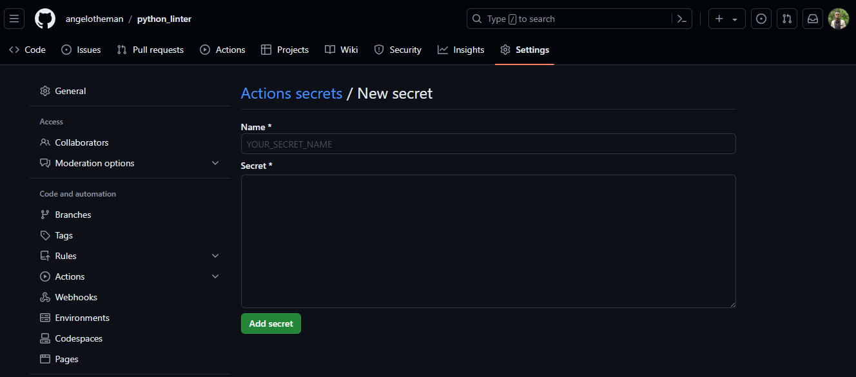Open the pull requests icon in top navigation

click(x=786, y=19)
